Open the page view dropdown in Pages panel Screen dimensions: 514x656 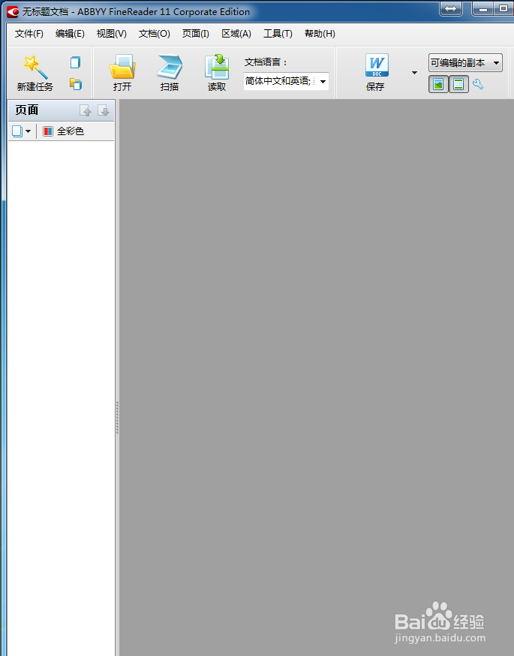(21, 131)
